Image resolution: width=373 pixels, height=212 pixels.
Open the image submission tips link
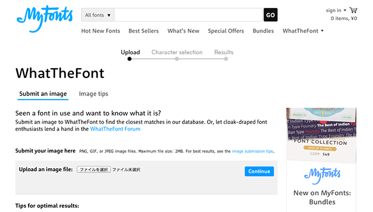click(x=252, y=151)
